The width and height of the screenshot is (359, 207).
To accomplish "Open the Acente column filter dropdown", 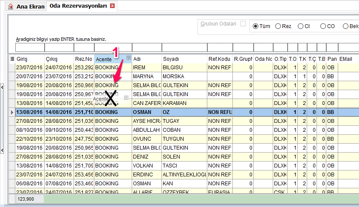I will tap(129, 58).
